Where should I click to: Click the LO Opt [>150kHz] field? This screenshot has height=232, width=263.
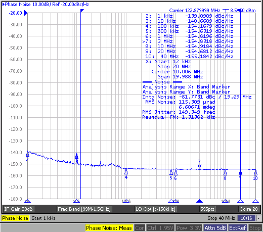point(155,209)
